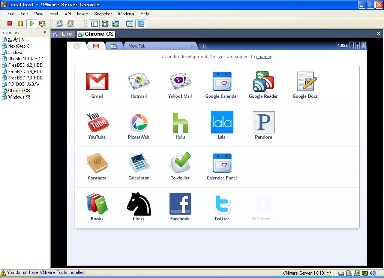Open the Edit menu
Viewport: 384px width, 278px height.
click(x=24, y=14)
